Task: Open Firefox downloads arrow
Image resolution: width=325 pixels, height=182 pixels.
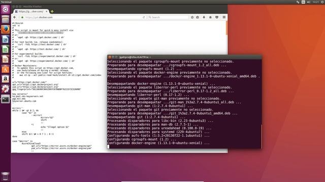Action: click(204, 17)
